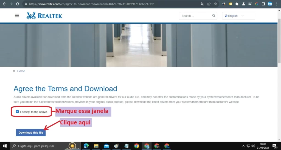The width and height of the screenshot is (281, 150).
Task: Open the last Chrome profile icon in taskbar
Action: (x=167, y=146)
